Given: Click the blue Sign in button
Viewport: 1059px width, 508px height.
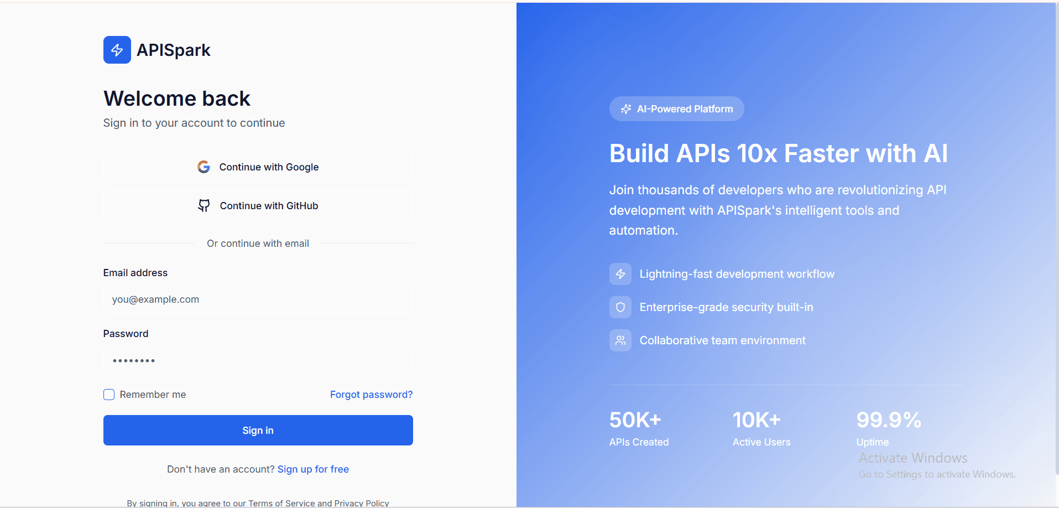Looking at the screenshot, I should pos(258,431).
